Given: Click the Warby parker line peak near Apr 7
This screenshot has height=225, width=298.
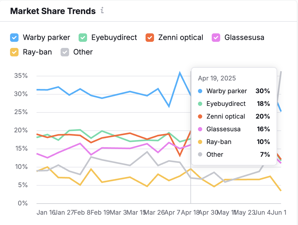Looking at the screenshot, I should coord(180,73).
